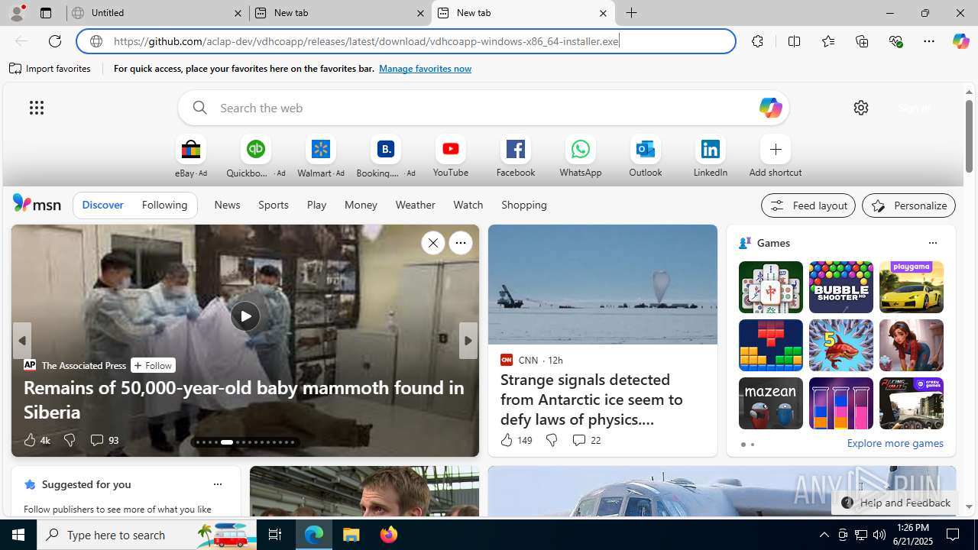Open the apps grid launcher icon
The width and height of the screenshot is (978, 550).
37,108
